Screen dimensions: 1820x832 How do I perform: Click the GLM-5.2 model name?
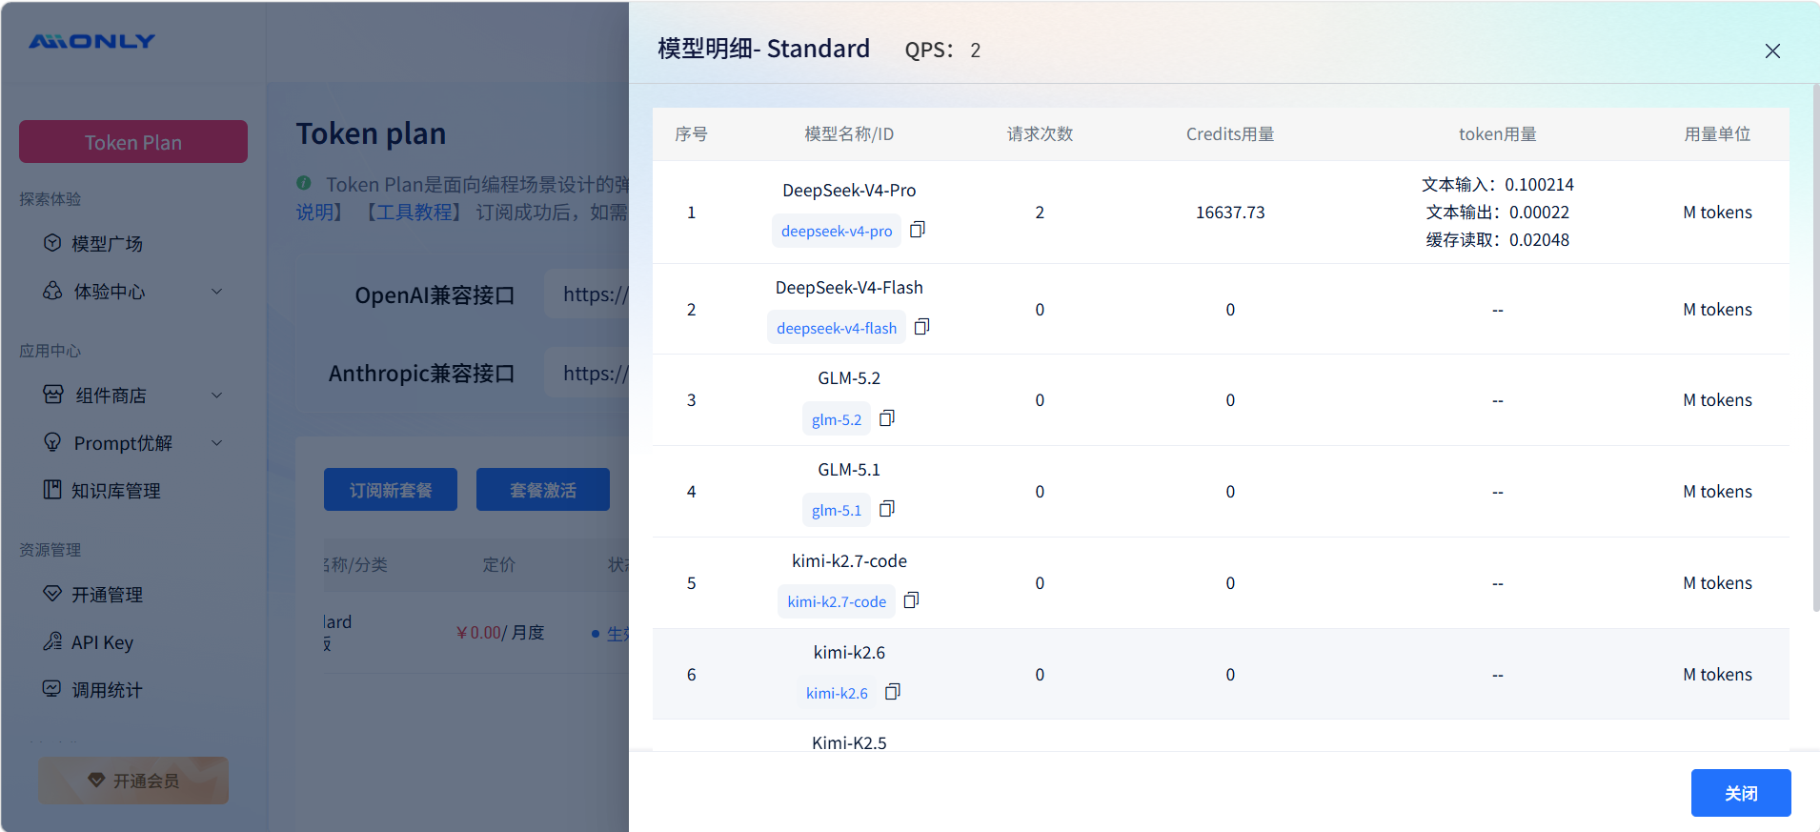click(849, 378)
